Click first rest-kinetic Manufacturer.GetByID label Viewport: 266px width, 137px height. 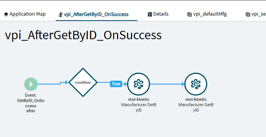click(x=139, y=105)
